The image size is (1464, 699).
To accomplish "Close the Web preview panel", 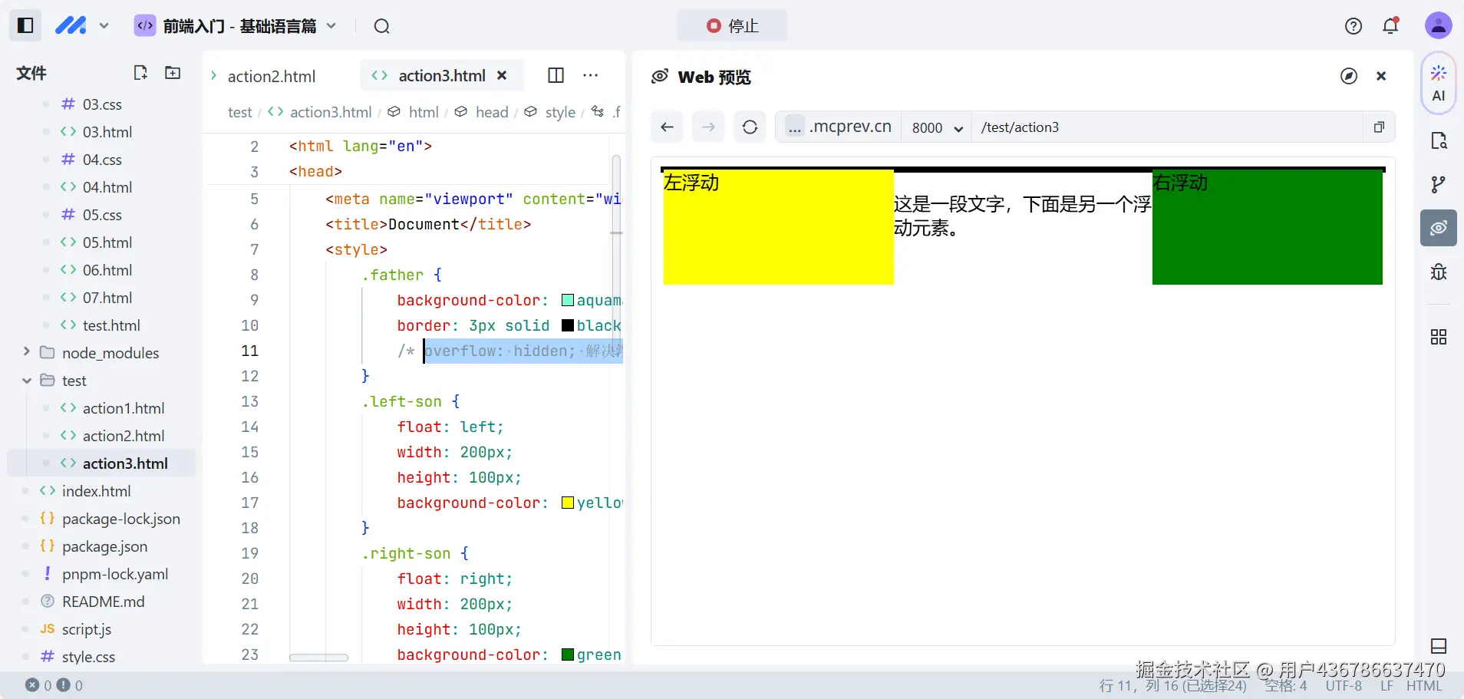I will [x=1381, y=76].
